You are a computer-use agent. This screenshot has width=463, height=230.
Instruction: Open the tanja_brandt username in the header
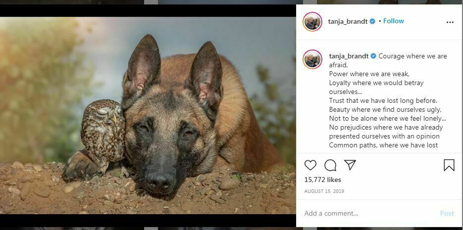(x=348, y=21)
